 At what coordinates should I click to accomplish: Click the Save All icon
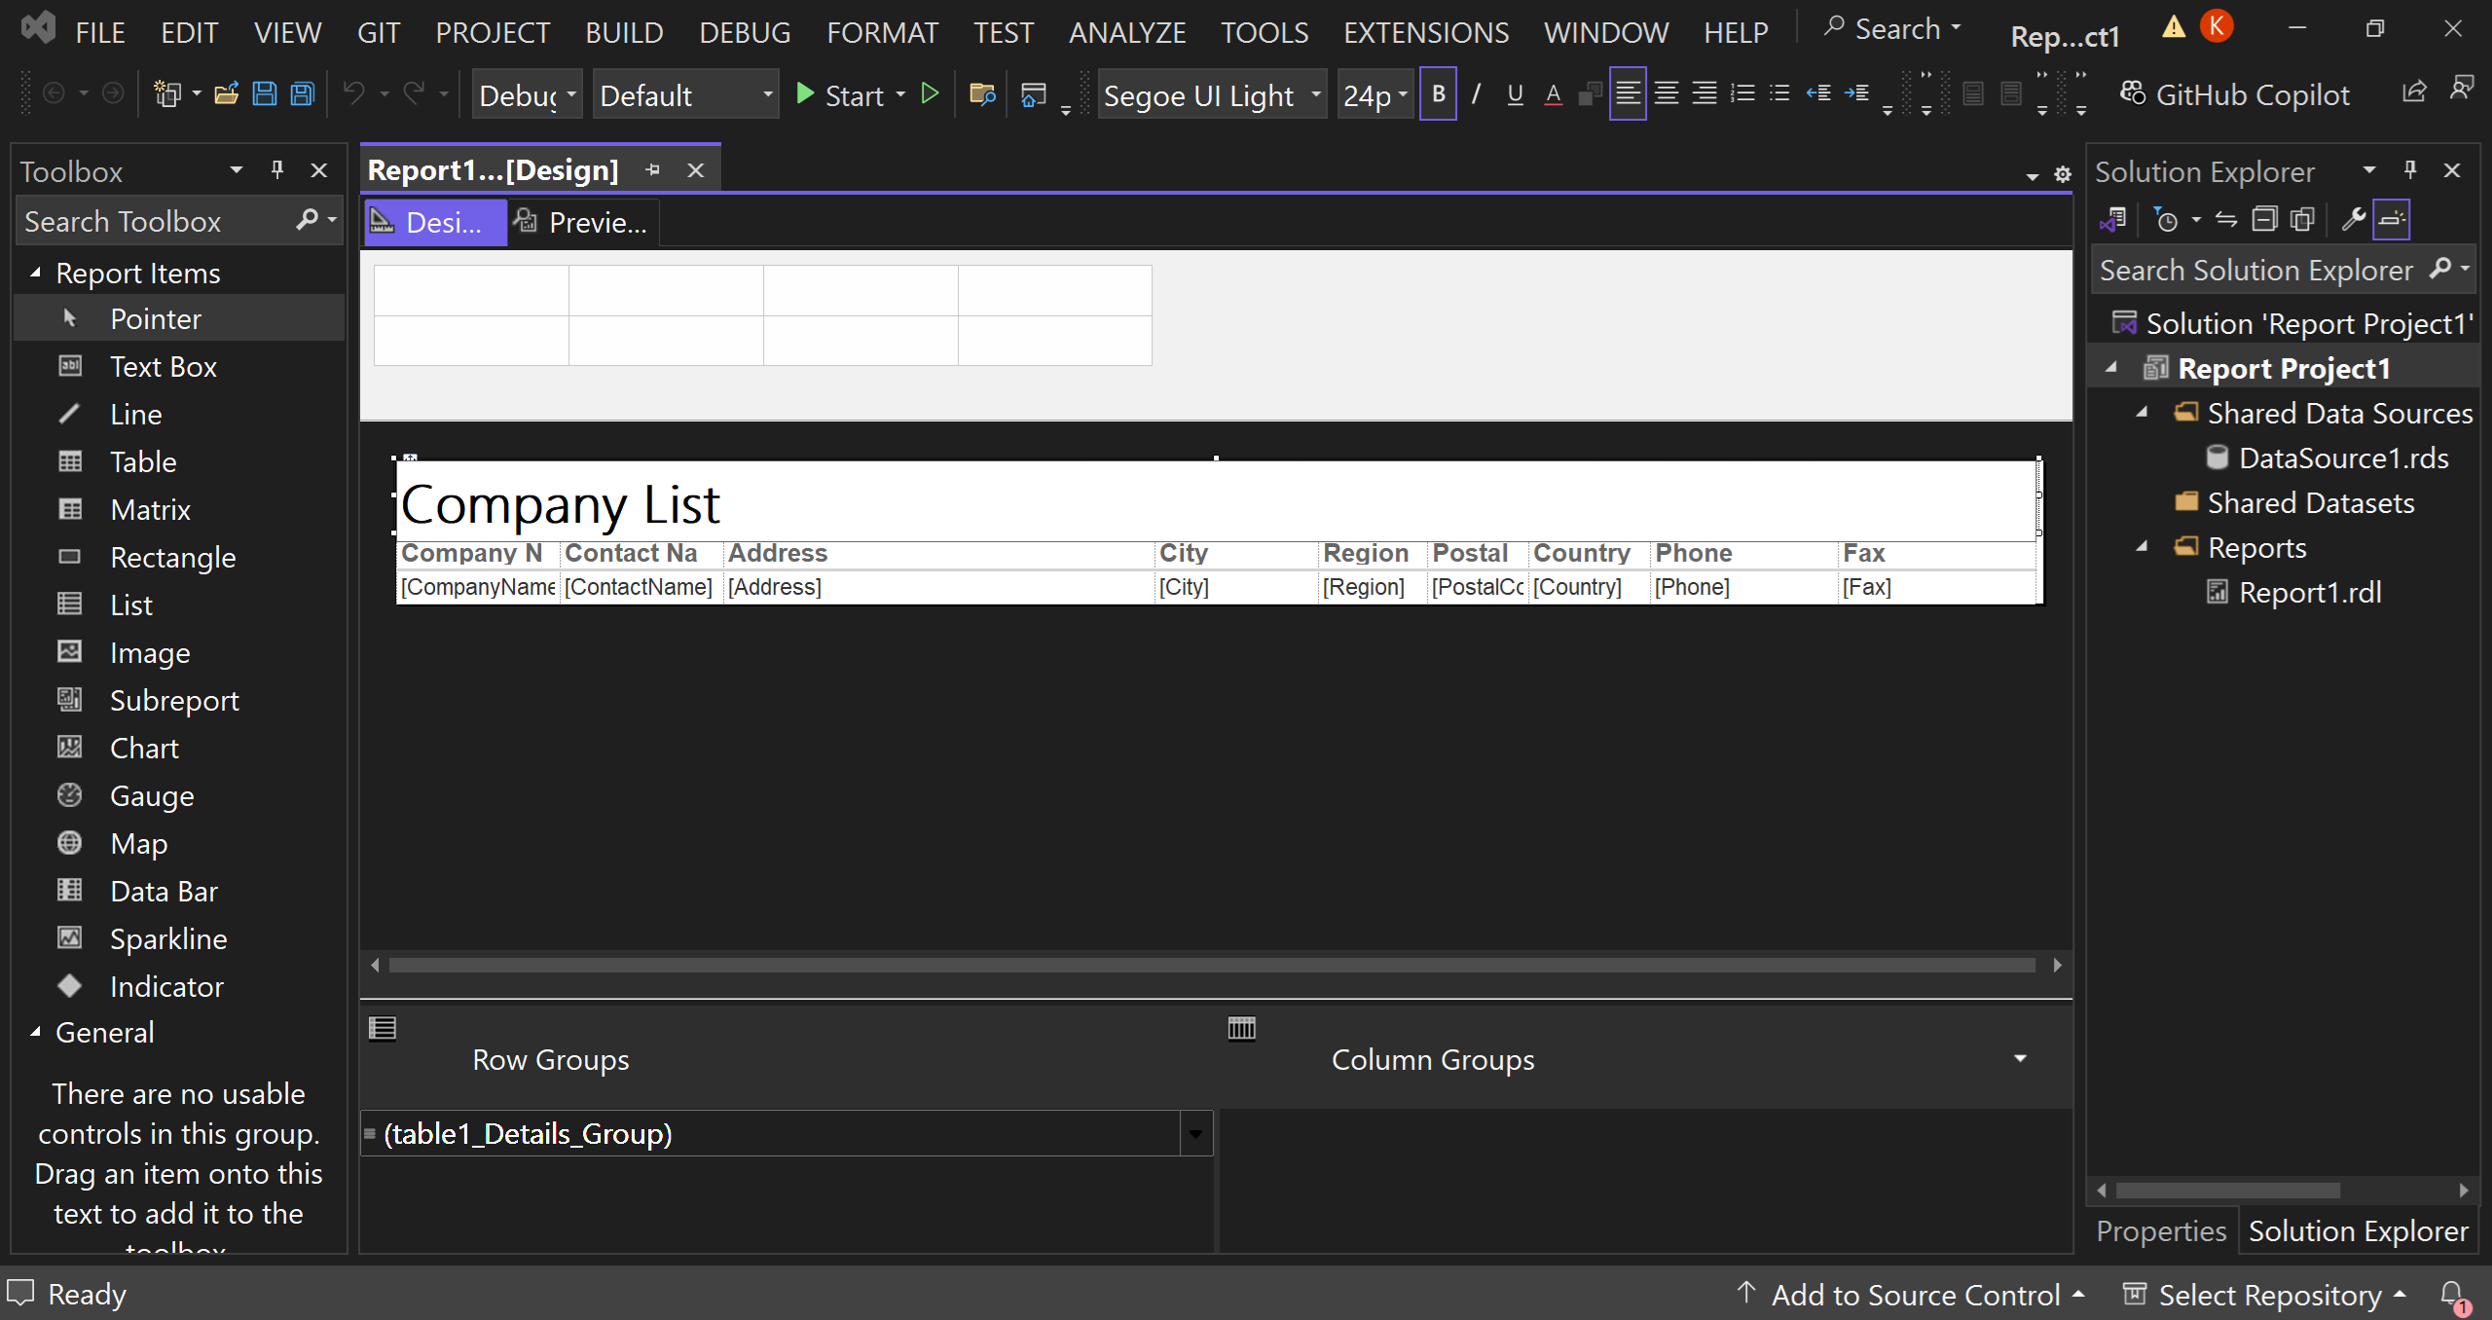pyautogui.click(x=302, y=93)
